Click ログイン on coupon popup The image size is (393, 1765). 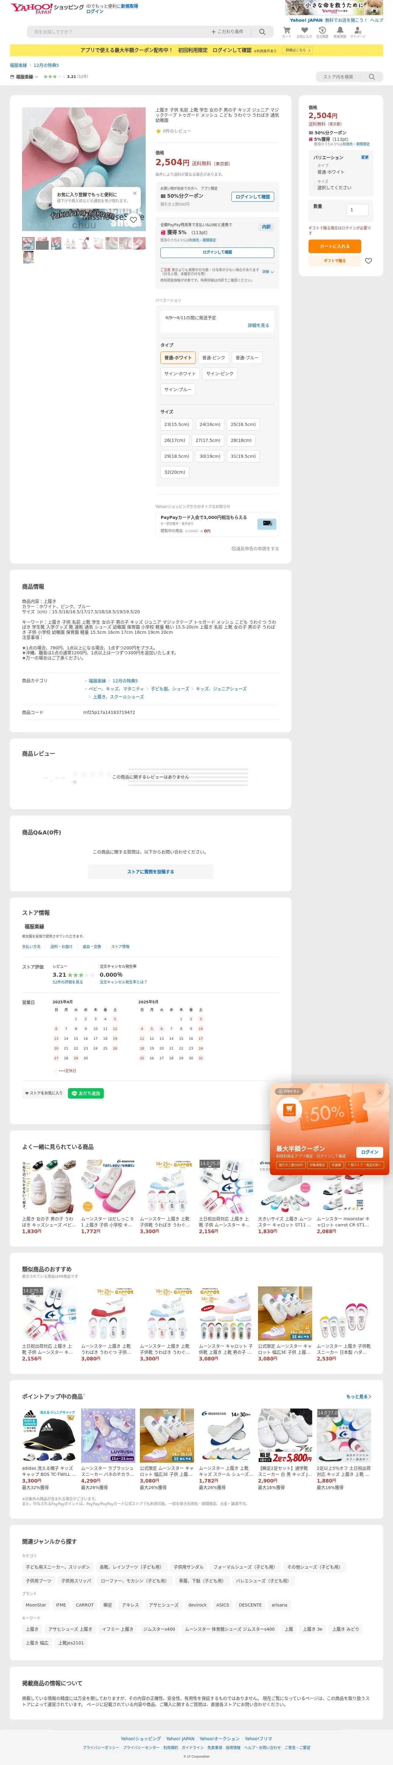click(x=370, y=1152)
